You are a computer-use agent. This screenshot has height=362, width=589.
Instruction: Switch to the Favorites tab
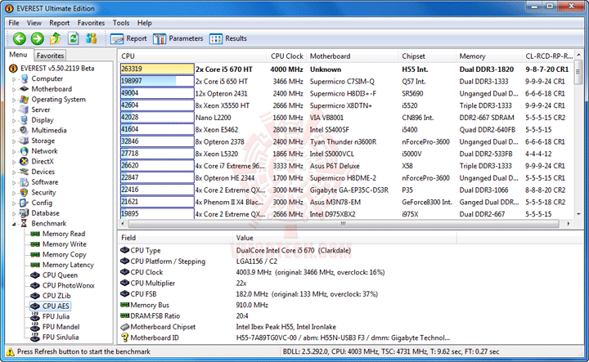tap(50, 56)
